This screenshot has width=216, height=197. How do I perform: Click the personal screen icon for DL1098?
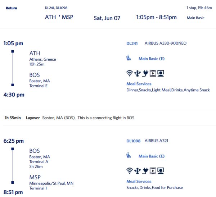161,171
